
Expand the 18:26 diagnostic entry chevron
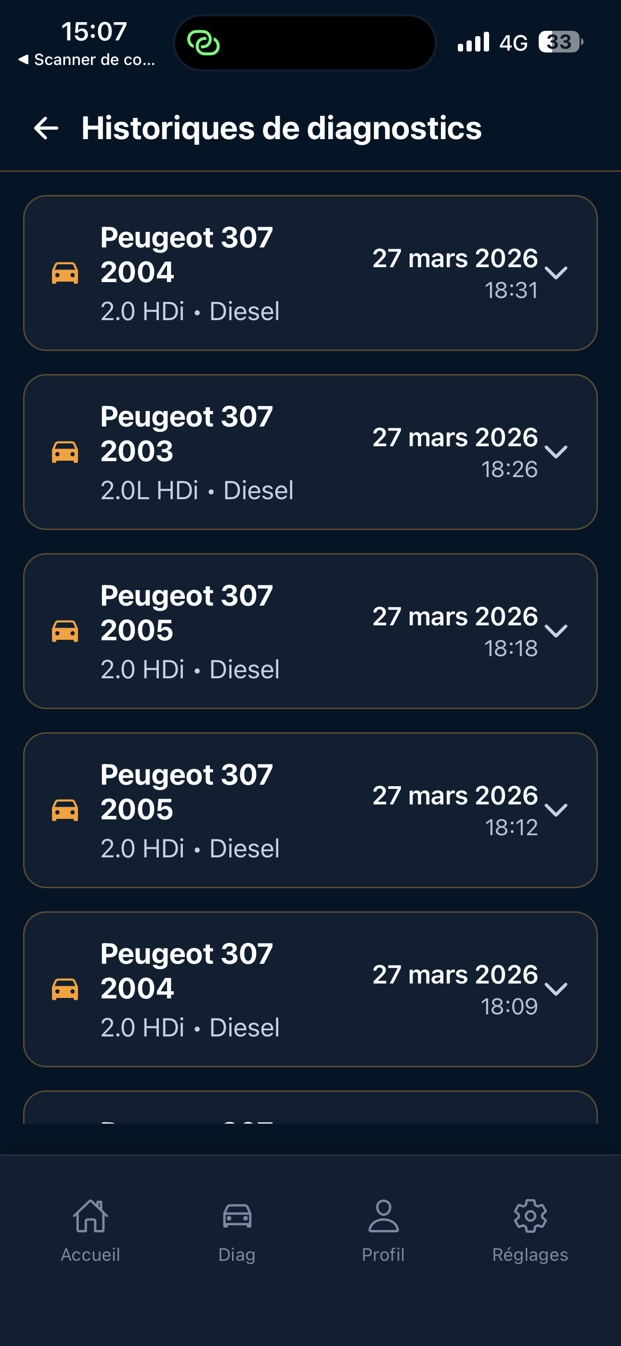[556, 452]
